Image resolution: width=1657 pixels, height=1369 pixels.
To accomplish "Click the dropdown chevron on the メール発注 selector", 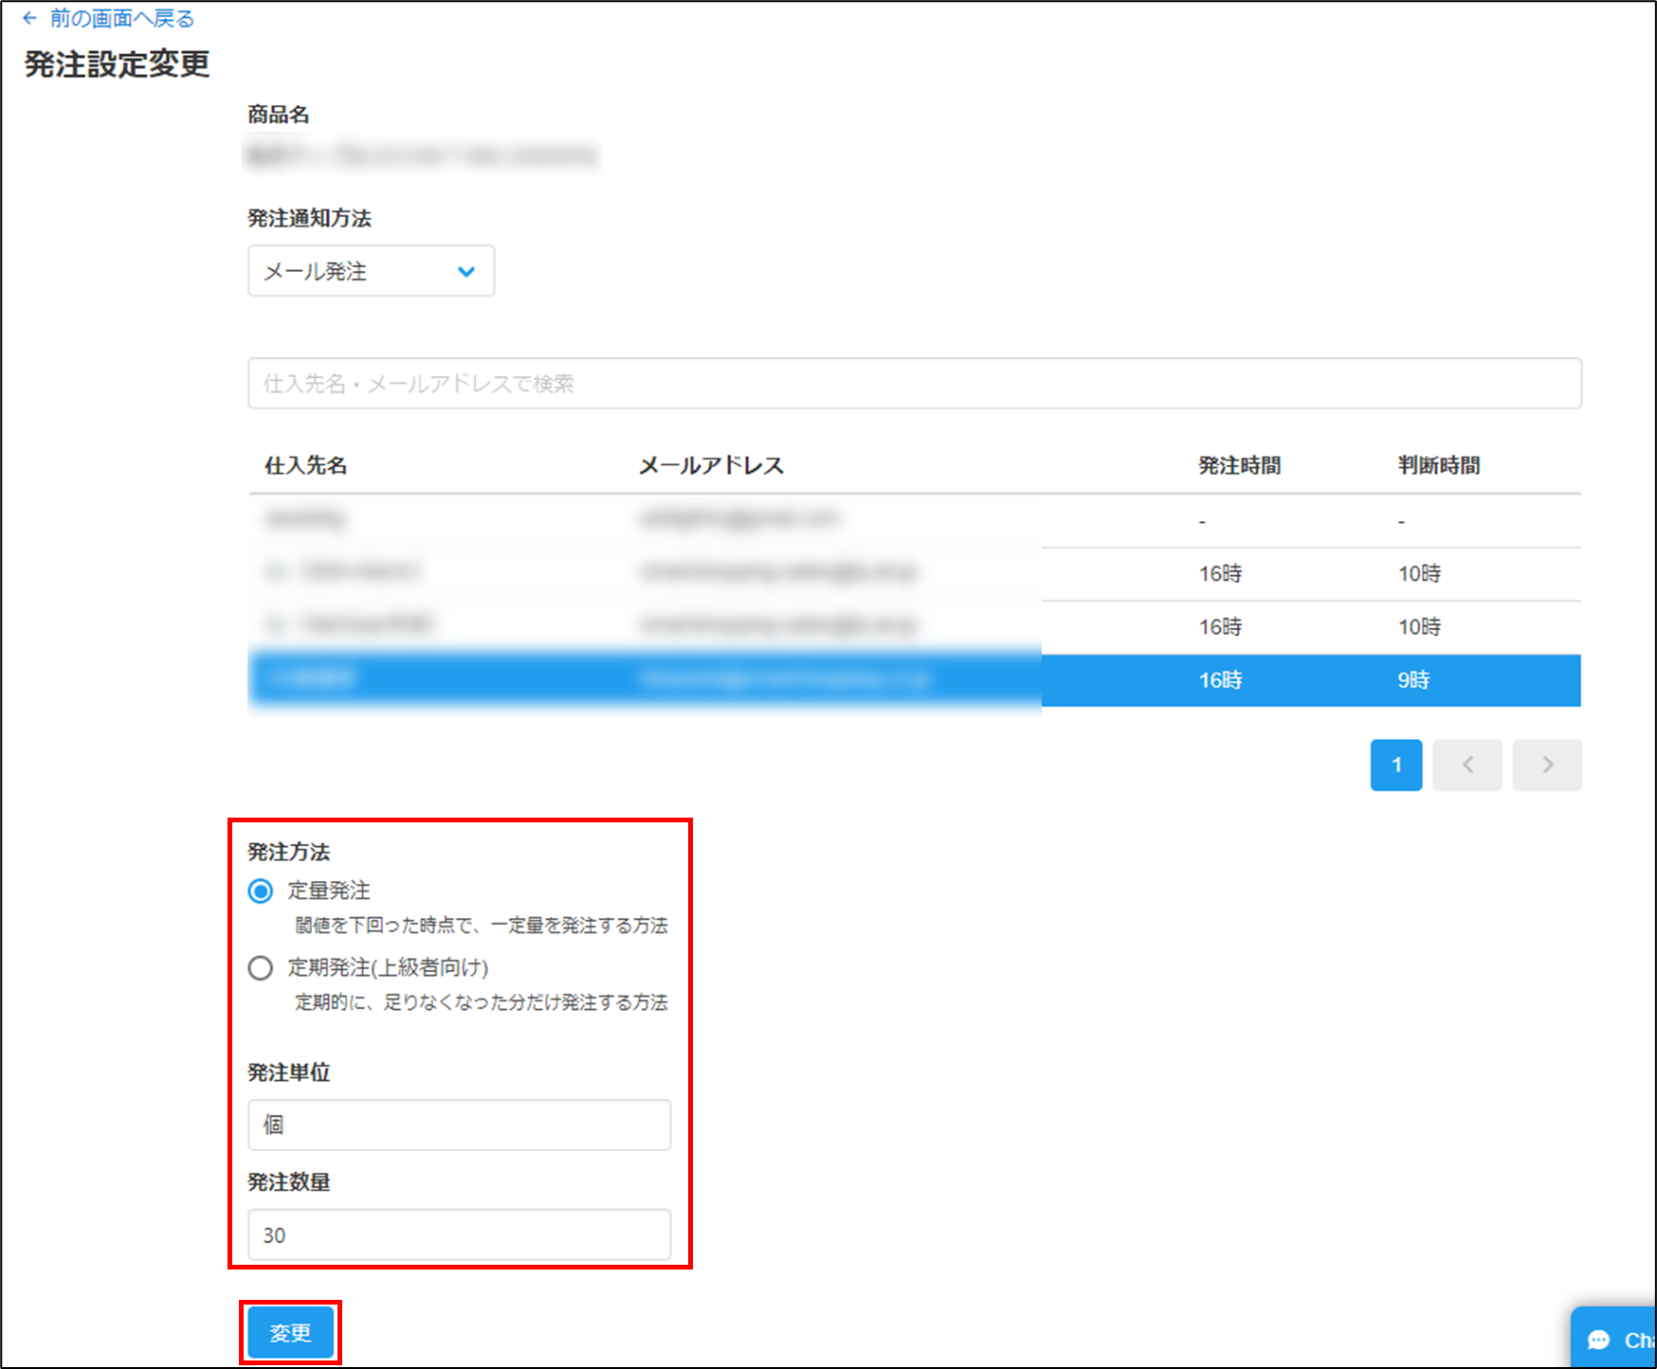I will pos(465,271).
